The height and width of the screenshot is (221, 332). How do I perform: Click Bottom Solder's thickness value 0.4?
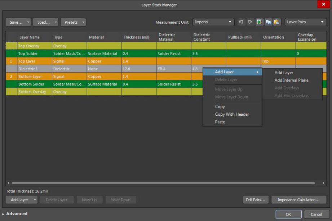click(139, 84)
